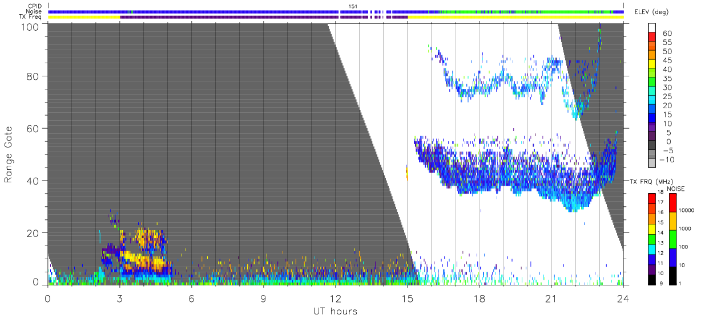Click the x-axis tick label '3'
Viewport: 701px width, 323px height.
tap(119, 298)
